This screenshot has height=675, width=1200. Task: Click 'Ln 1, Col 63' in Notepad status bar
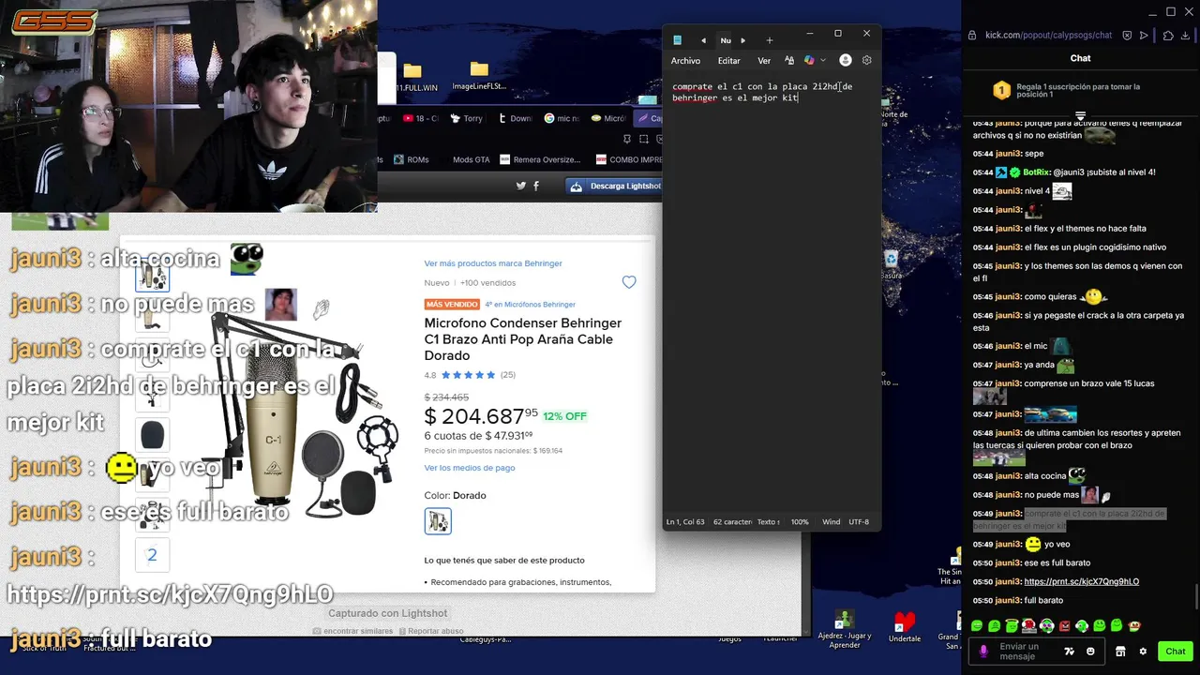[685, 521]
